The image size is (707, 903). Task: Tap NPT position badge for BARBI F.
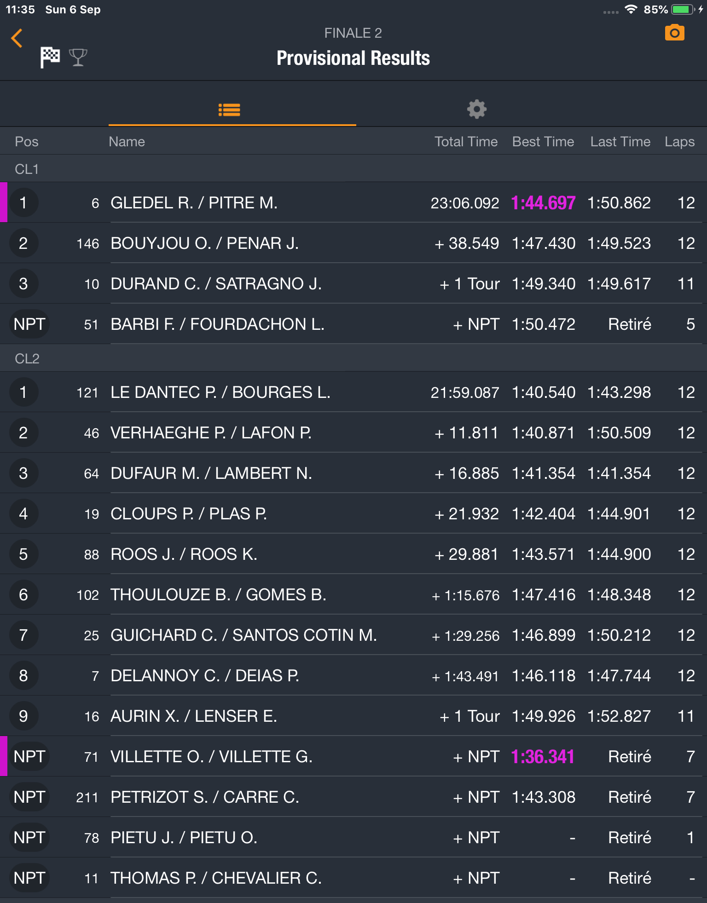coord(29,324)
